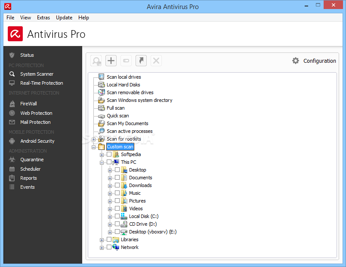Click the Real-Time Protection monitor icon
Viewport: 346px width, 267px height.
12,83
